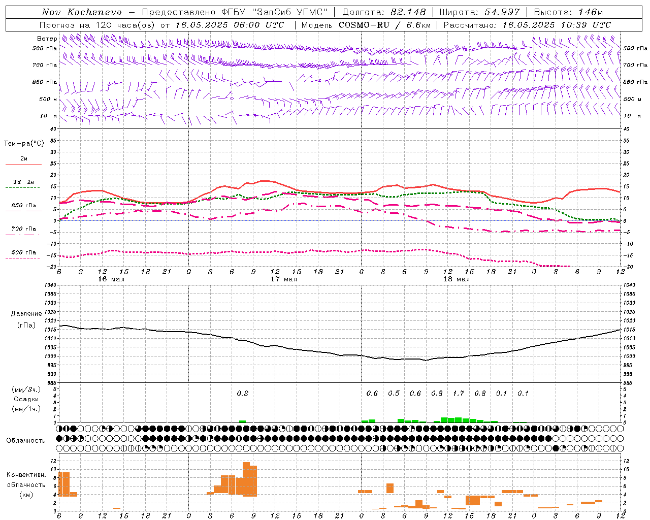
Task: Click the 'Долгота: 82.148' header field
Action: [x=383, y=12]
